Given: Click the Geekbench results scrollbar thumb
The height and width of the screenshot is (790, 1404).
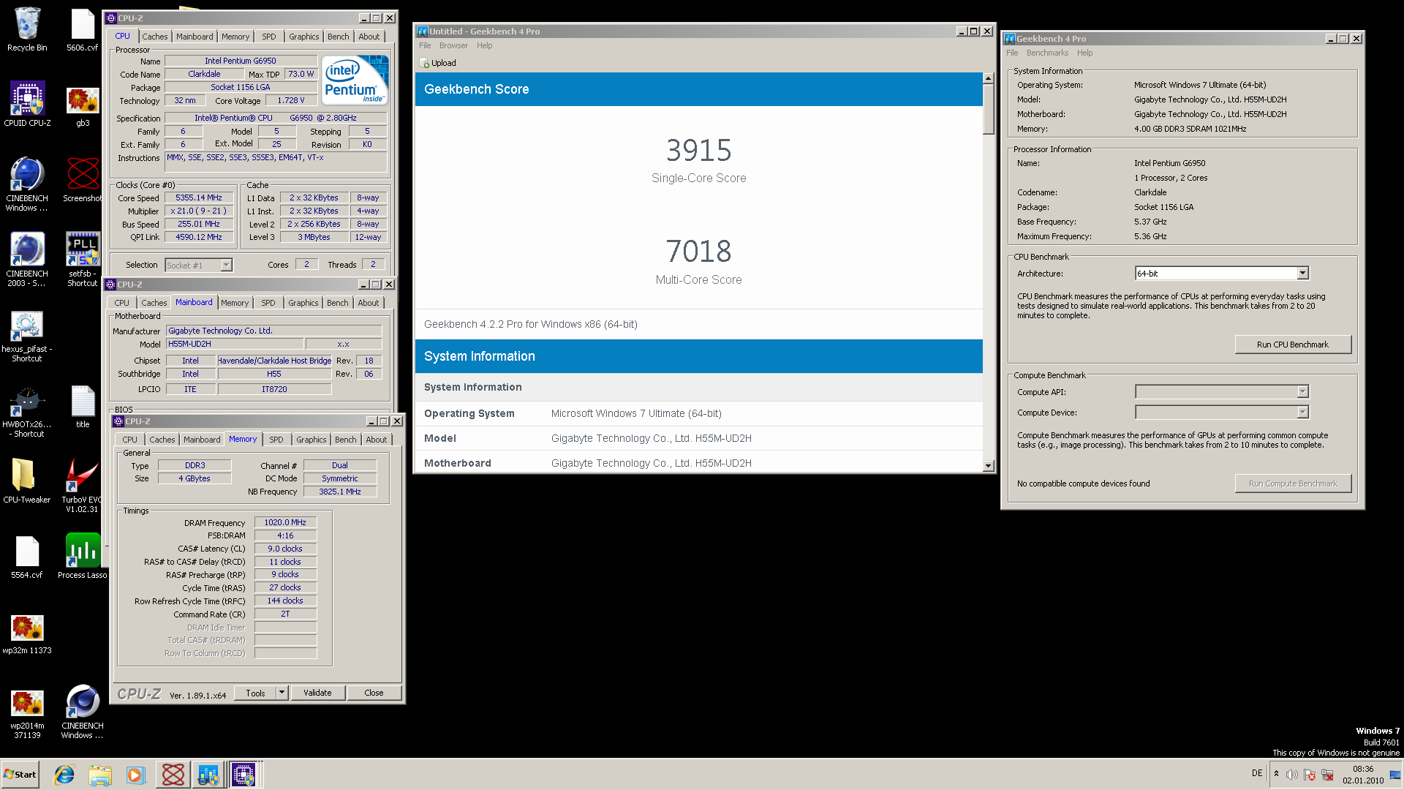Looking at the screenshot, I should pyautogui.click(x=989, y=110).
